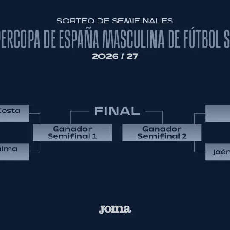Click the Jaén team box
Screen dimensions: 230x230
(218, 152)
